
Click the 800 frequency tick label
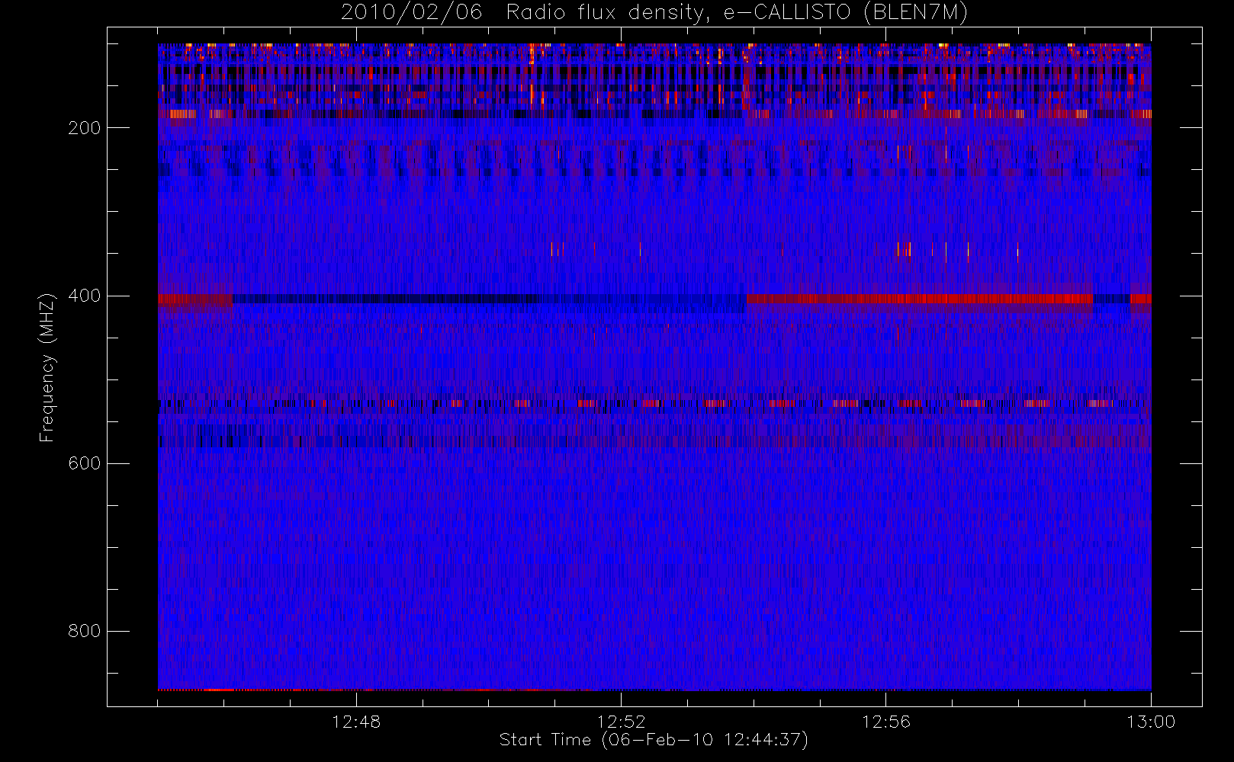(84, 631)
